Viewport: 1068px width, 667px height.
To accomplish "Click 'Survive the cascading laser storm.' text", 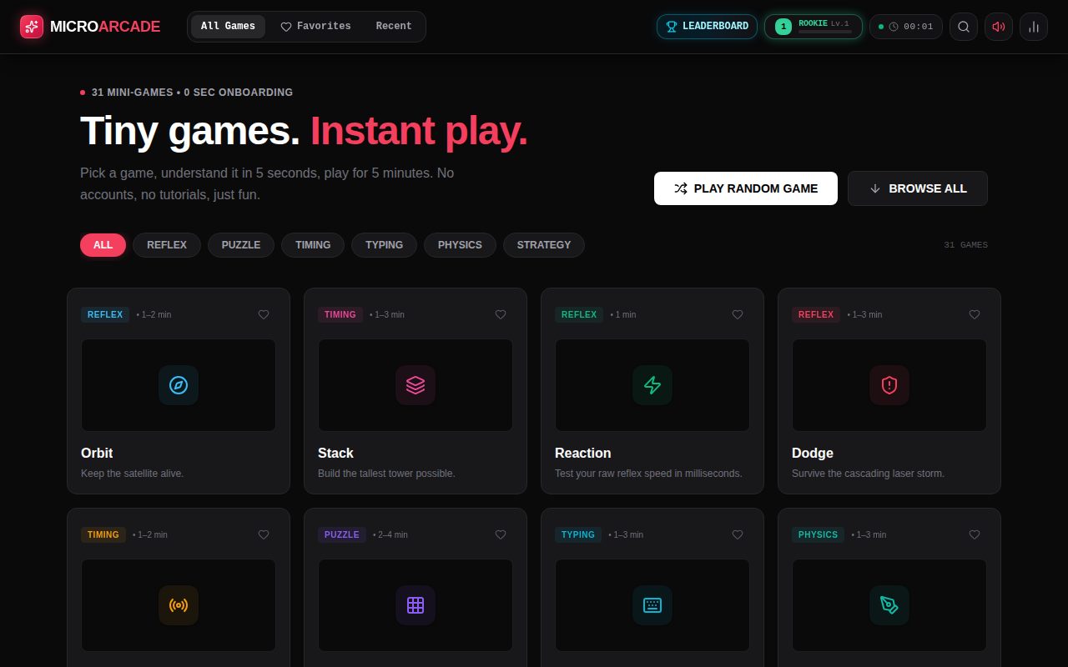I will tap(868, 474).
